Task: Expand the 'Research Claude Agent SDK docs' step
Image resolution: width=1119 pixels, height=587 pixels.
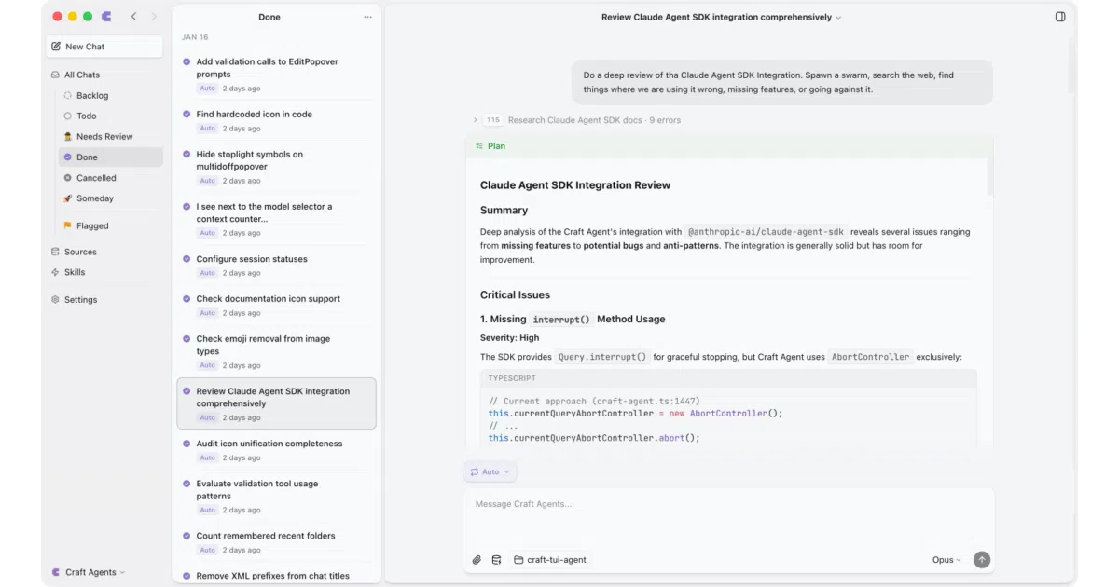Action: pos(476,120)
